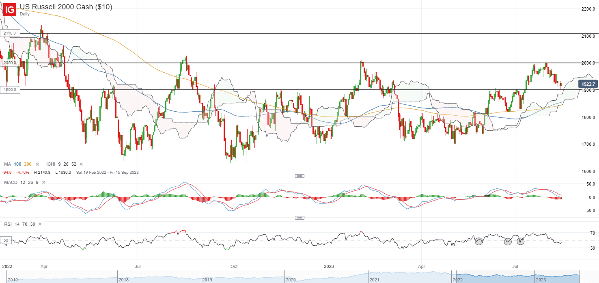The image size is (599, 283).
Task: Click the resize handle above the MACD panel
Action: (x=299, y=176)
